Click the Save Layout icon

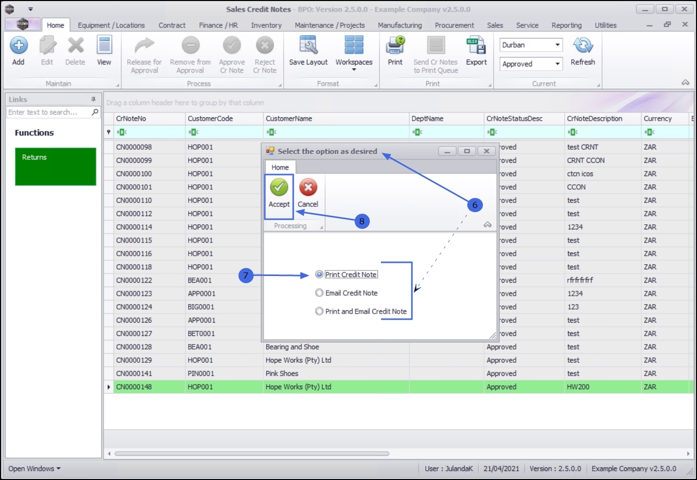[x=308, y=46]
